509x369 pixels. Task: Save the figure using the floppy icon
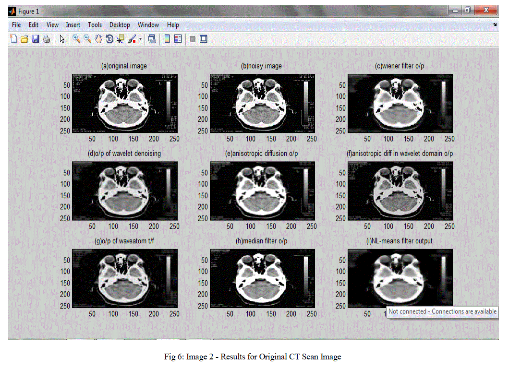pyautogui.click(x=36, y=39)
